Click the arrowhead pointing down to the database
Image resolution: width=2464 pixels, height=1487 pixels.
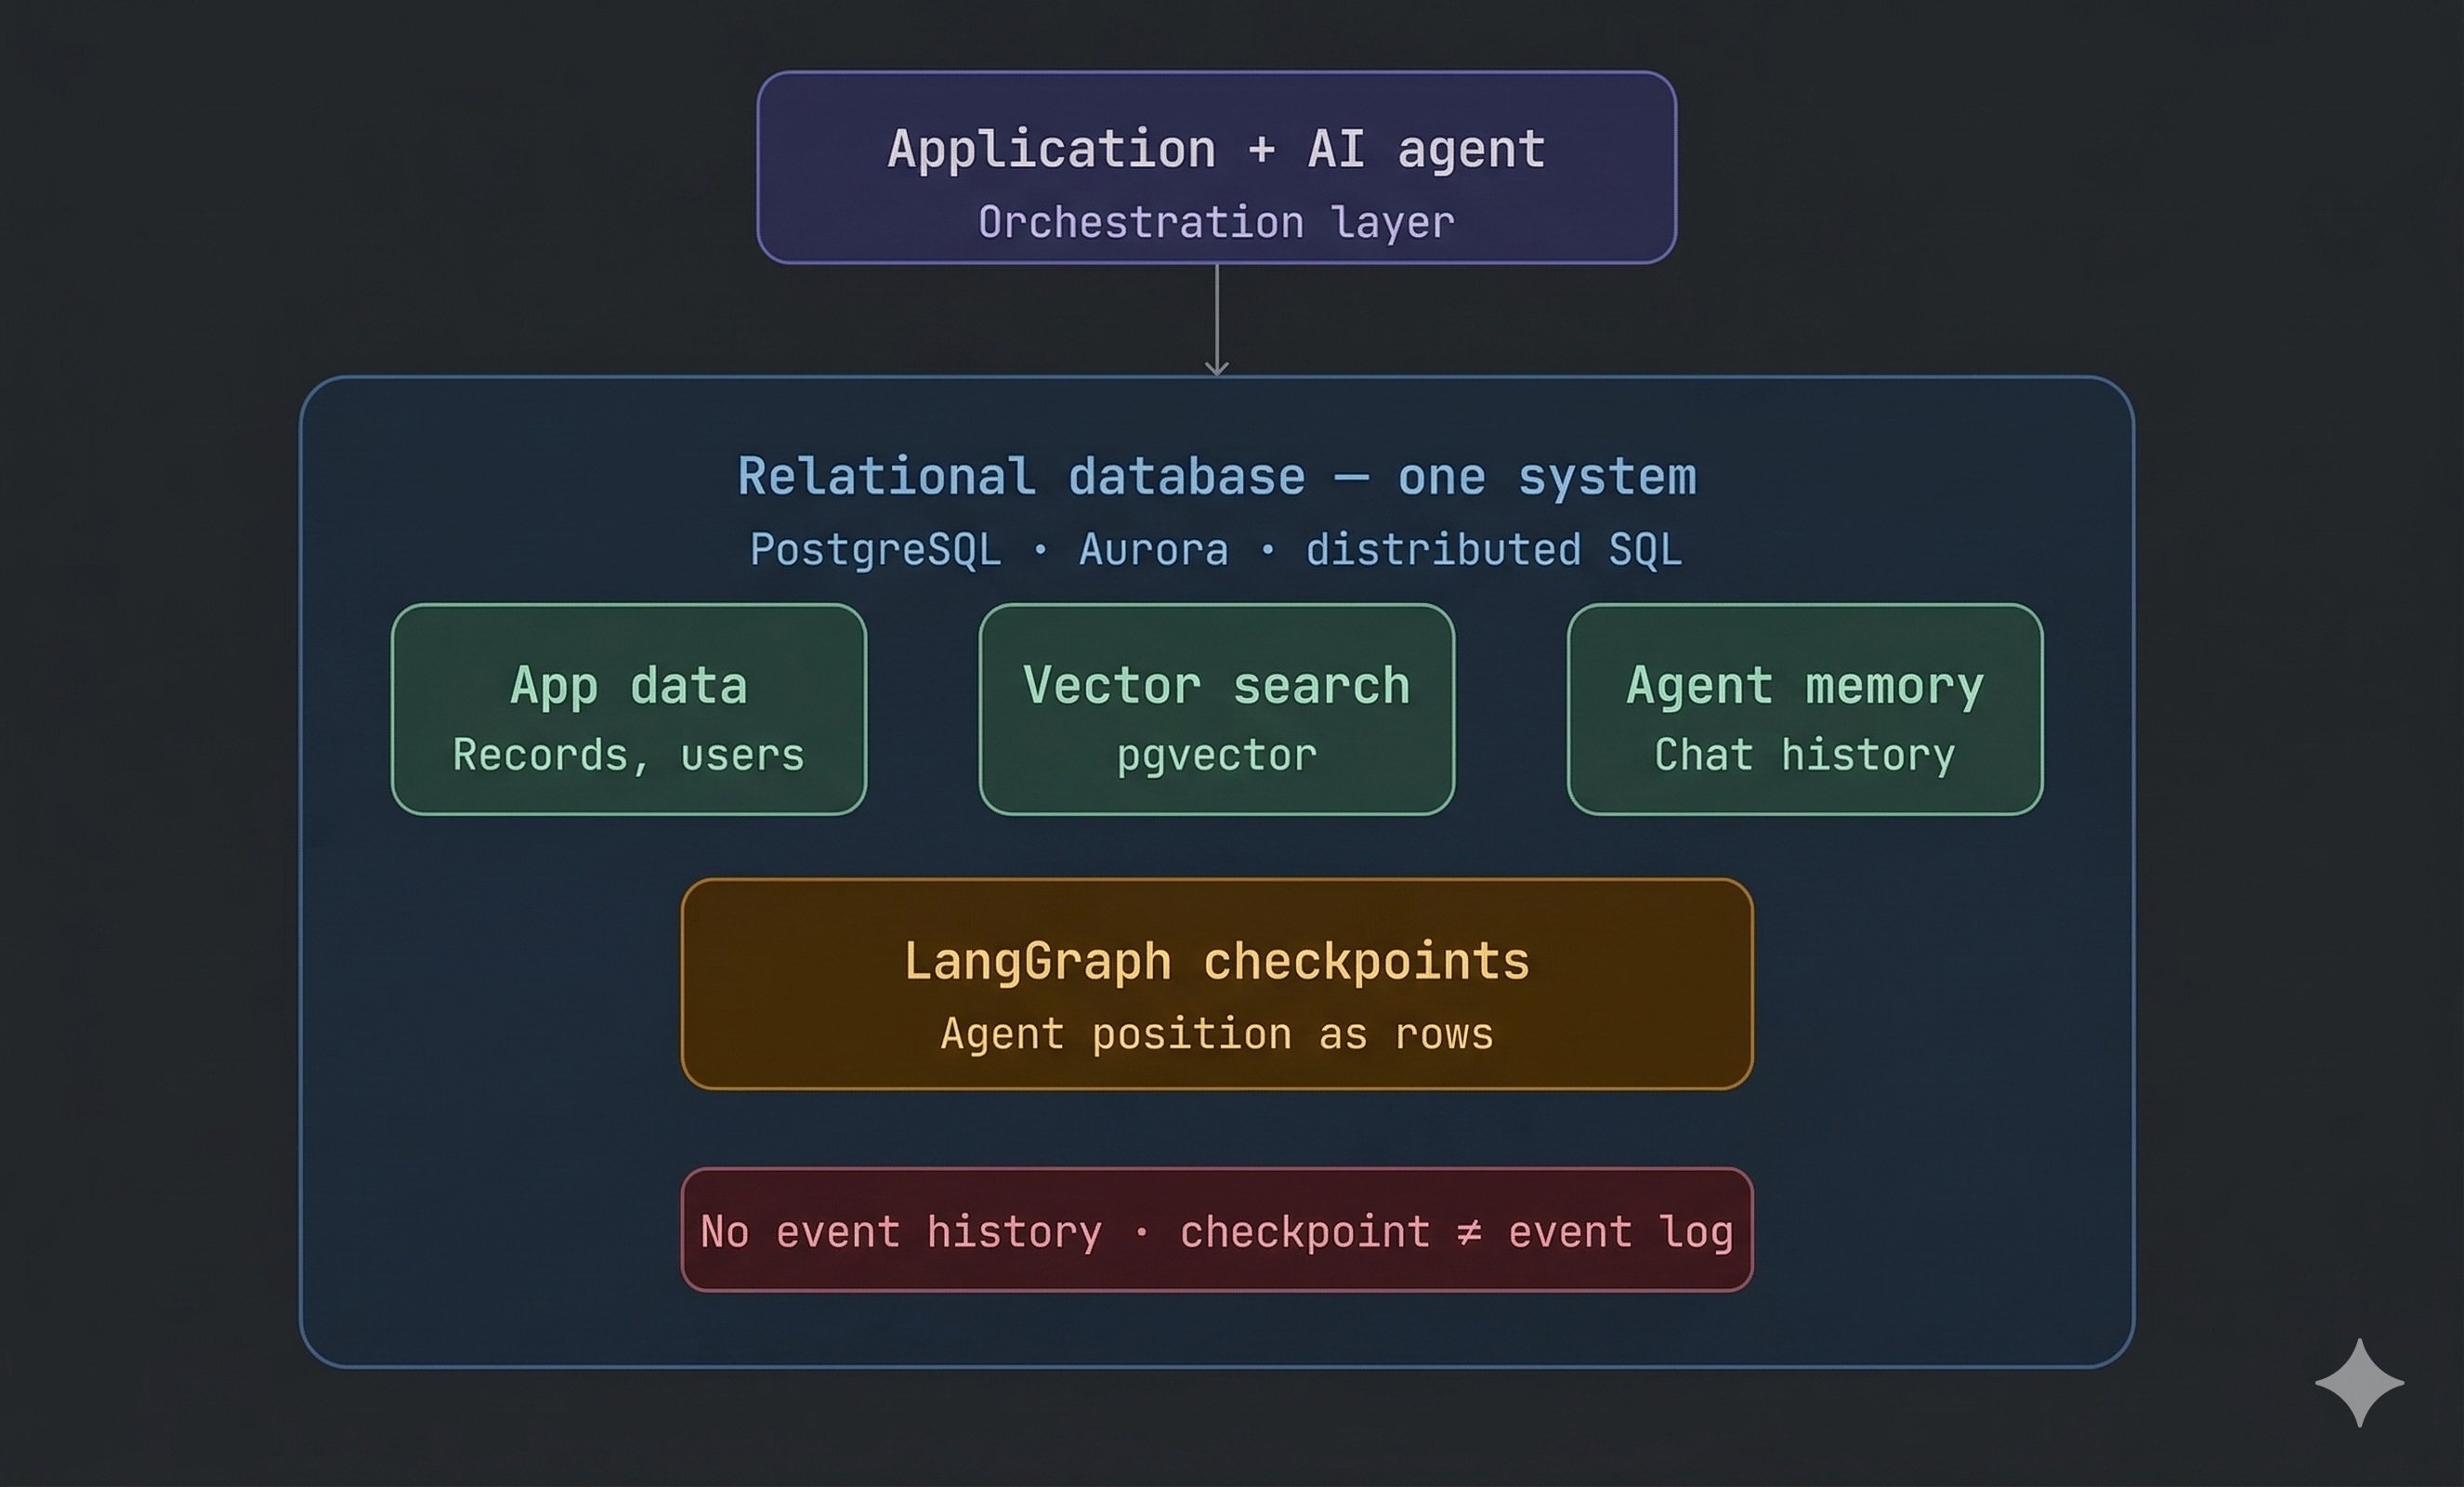pyautogui.click(x=1216, y=367)
